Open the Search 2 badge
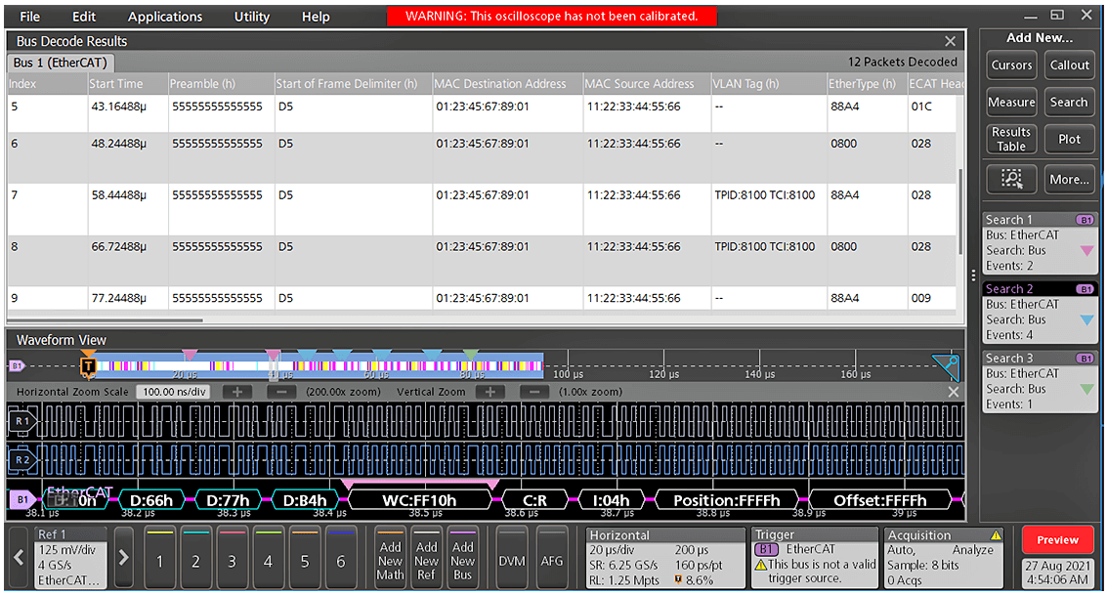Viewport: 1107px width, 595px height. [x=1040, y=312]
